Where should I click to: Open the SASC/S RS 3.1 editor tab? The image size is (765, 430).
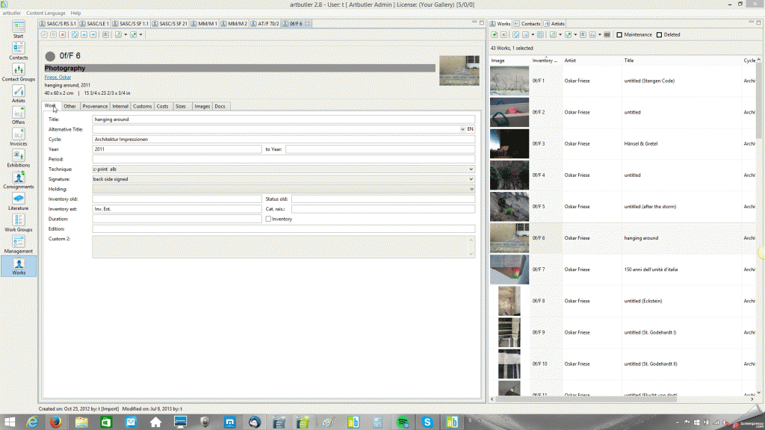[x=58, y=23]
